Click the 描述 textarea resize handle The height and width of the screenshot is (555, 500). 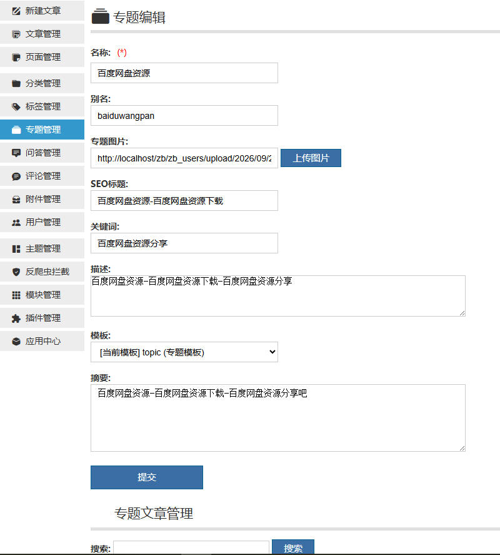click(462, 313)
